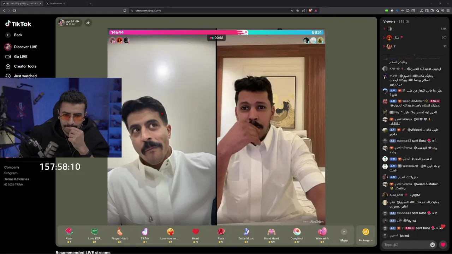The width and height of the screenshot is (452, 254).
Task: Click the Viewers info icon
Action: (x=407, y=22)
